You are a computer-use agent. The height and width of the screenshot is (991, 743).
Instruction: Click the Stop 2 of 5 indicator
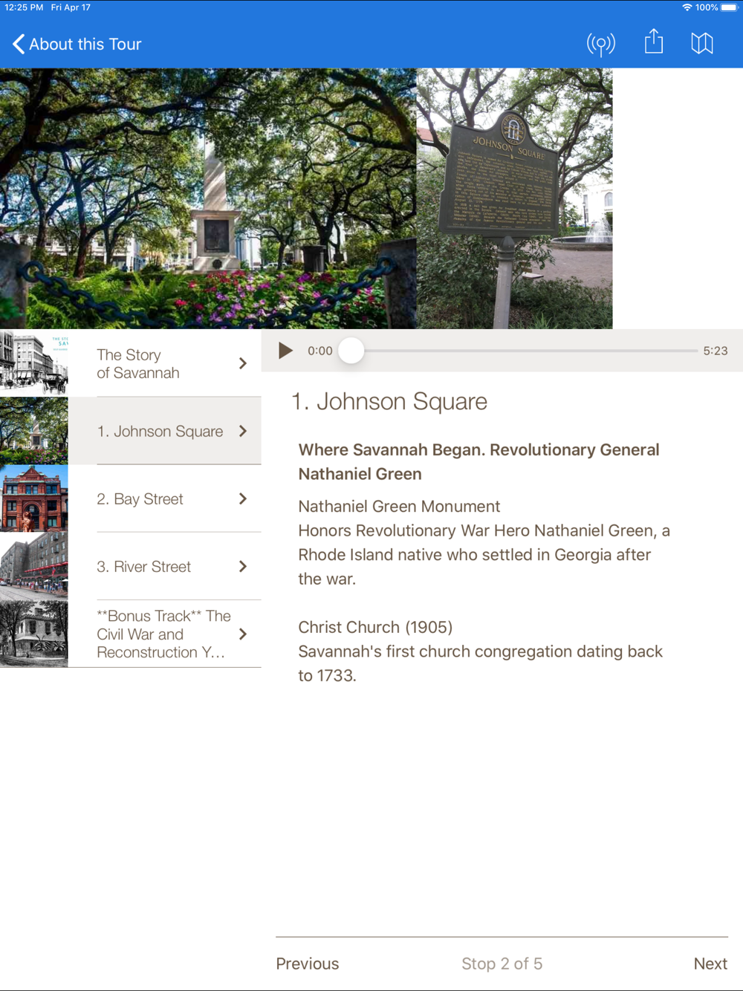point(502,964)
